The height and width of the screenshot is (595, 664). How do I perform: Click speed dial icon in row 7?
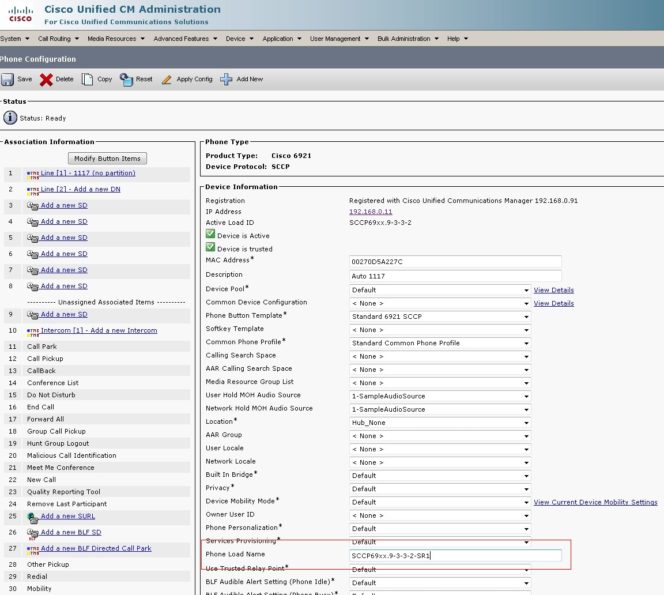(x=33, y=270)
